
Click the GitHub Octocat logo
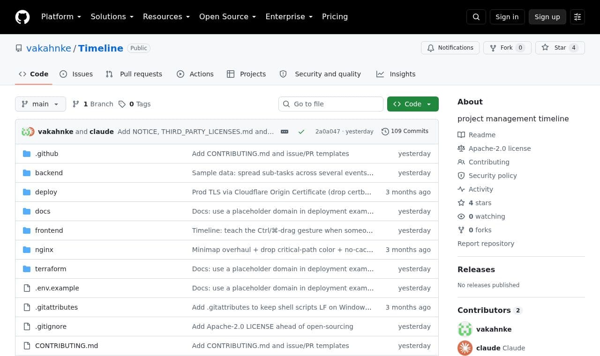click(22, 17)
